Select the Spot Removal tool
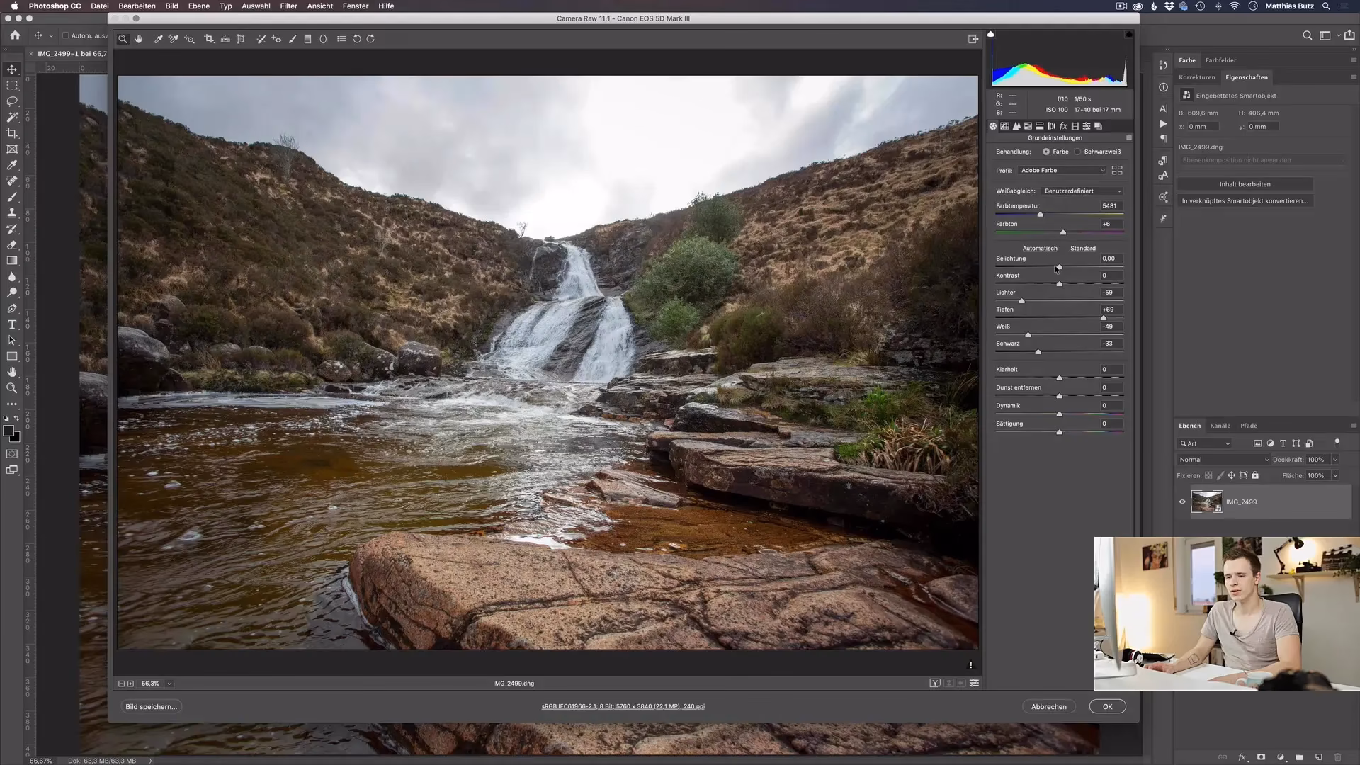Viewport: 1360px width, 765px height. pyautogui.click(x=261, y=39)
